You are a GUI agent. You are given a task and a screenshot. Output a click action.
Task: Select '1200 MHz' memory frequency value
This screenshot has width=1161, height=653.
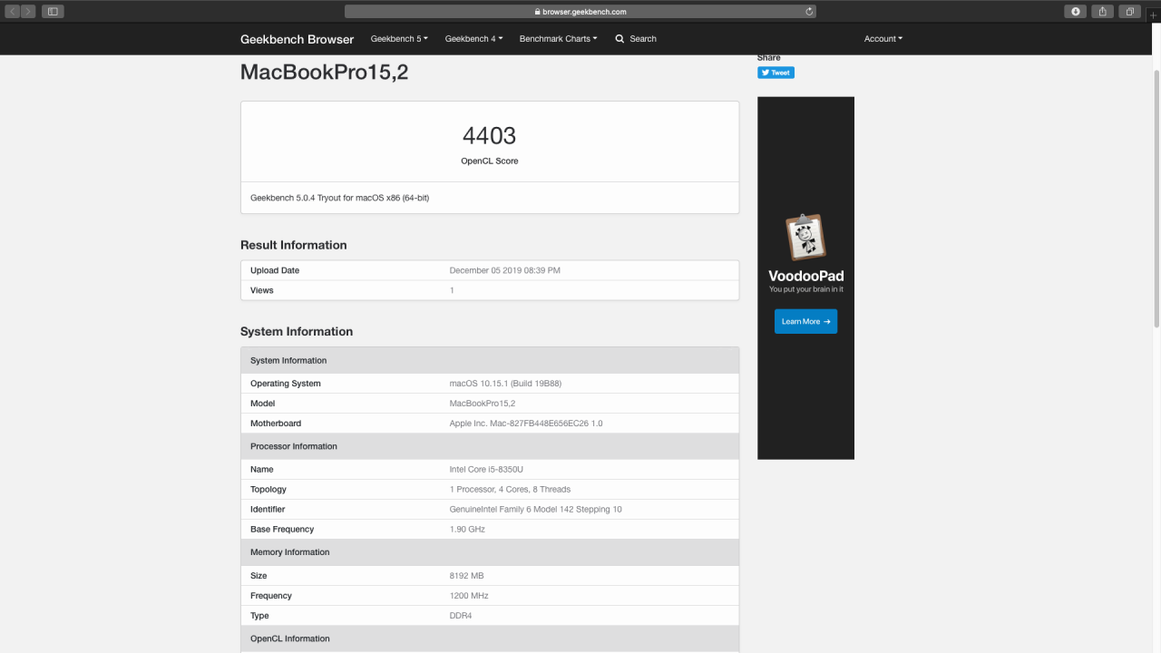coord(469,596)
